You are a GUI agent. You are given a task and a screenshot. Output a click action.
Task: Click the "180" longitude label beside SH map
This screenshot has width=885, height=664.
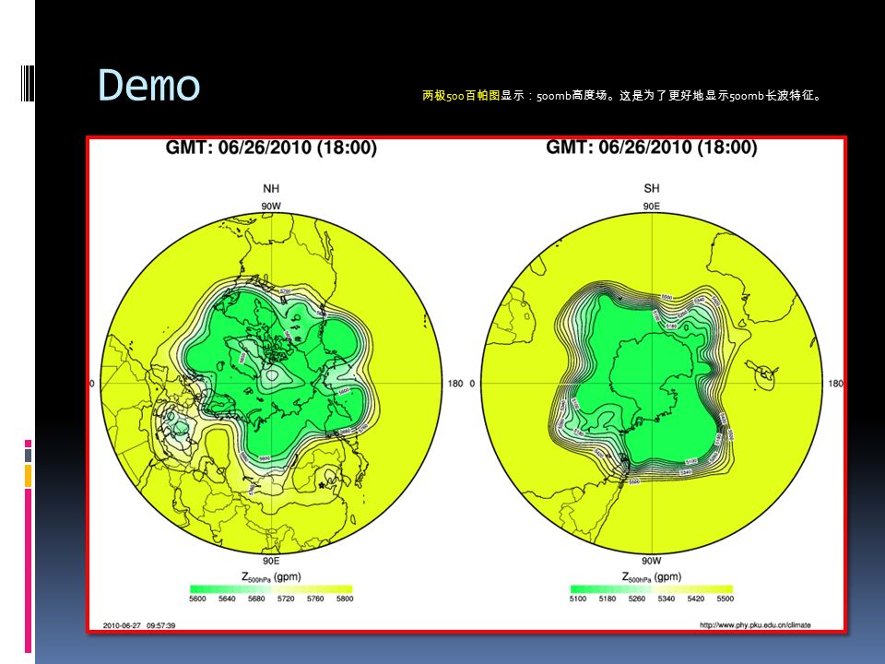click(836, 384)
